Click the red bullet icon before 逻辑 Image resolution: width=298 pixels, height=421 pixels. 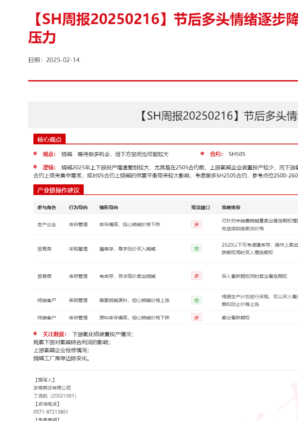(35, 167)
